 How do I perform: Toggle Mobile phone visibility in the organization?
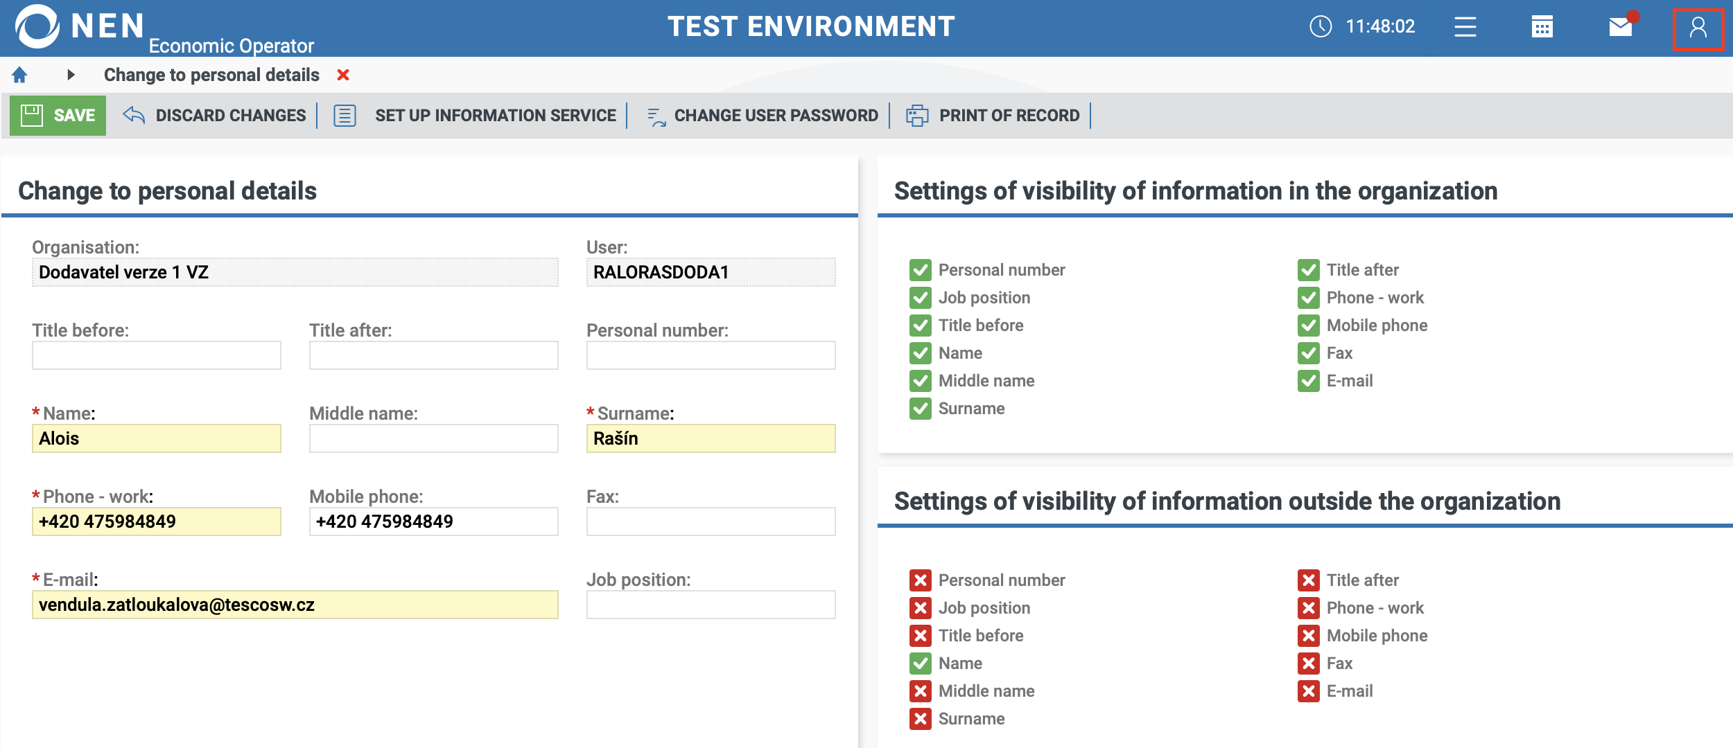1309,326
